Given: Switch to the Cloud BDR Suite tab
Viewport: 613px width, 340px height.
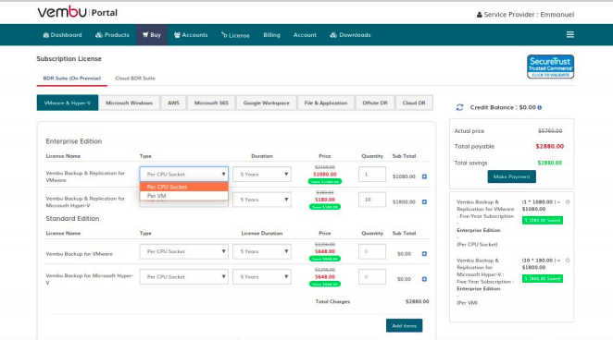Looking at the screenshot, I should [x=135, y=79].
